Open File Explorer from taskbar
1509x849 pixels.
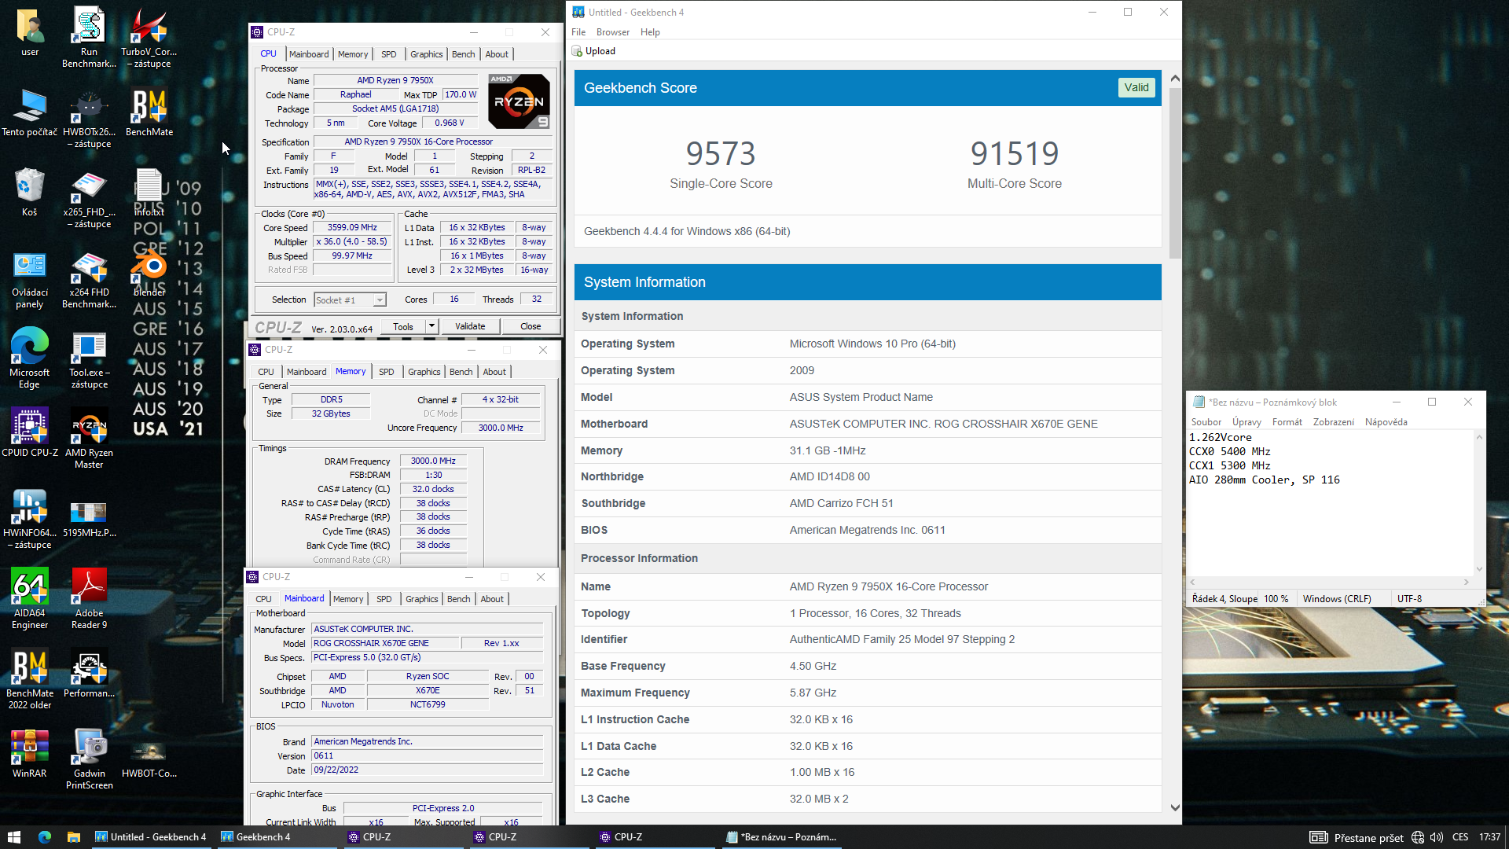[x=73, y=837]
